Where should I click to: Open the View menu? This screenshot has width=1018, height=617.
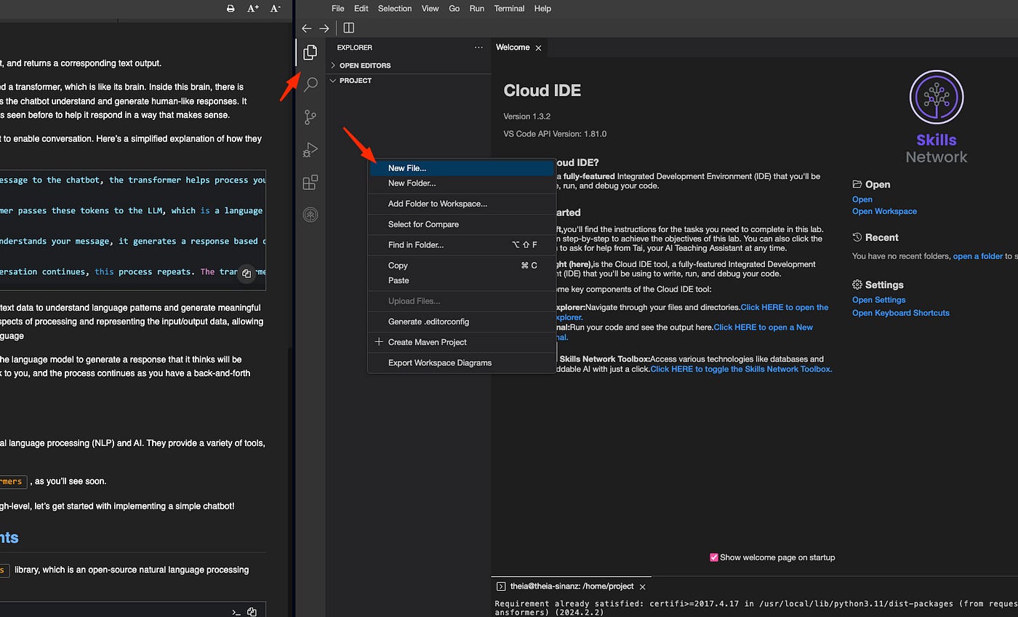point(430,9)
